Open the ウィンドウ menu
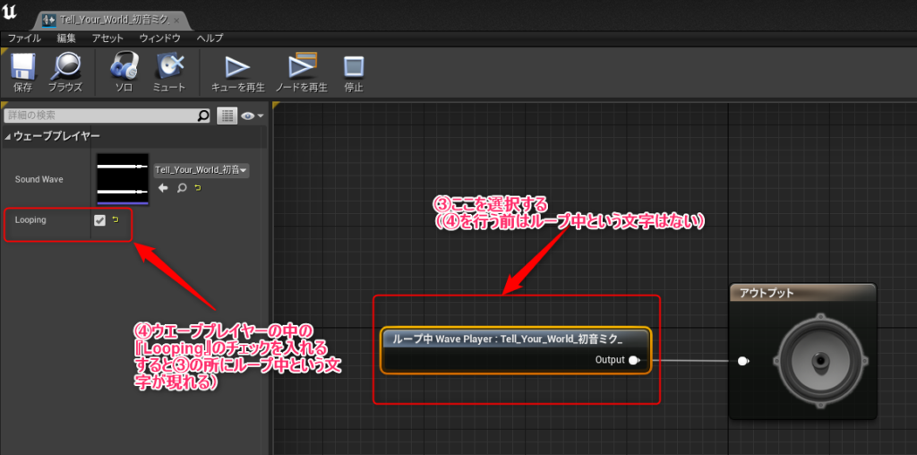The height and width of the screenshot is (455, 917). point(159,39)
